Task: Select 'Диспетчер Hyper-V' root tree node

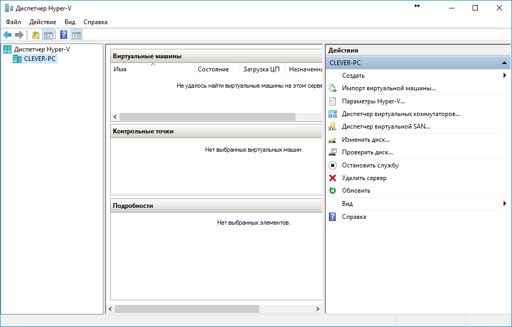Action: tap(41, 49)
